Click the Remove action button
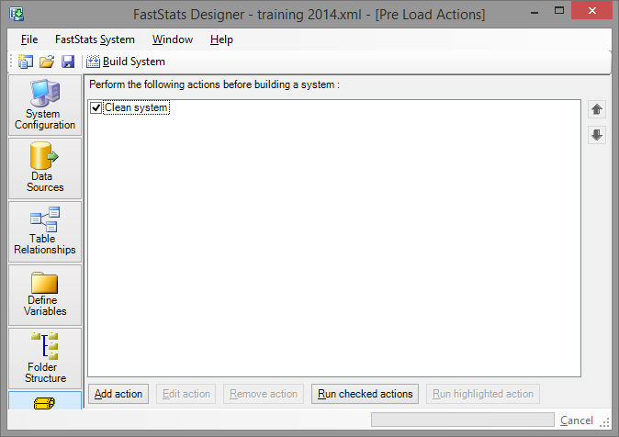The image size is (619, 437). pos(264,394)
